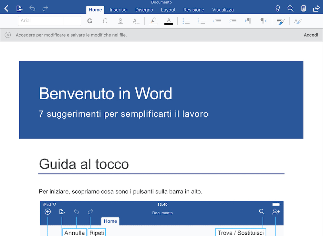This screenshot has height=236, width=323.
Task: Toggle bold (G) formatting
Action: coord(90,21)
